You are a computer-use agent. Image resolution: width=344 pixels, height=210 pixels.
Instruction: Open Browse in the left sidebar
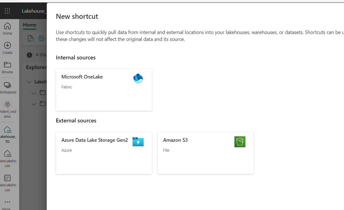[x=7, y=67]
